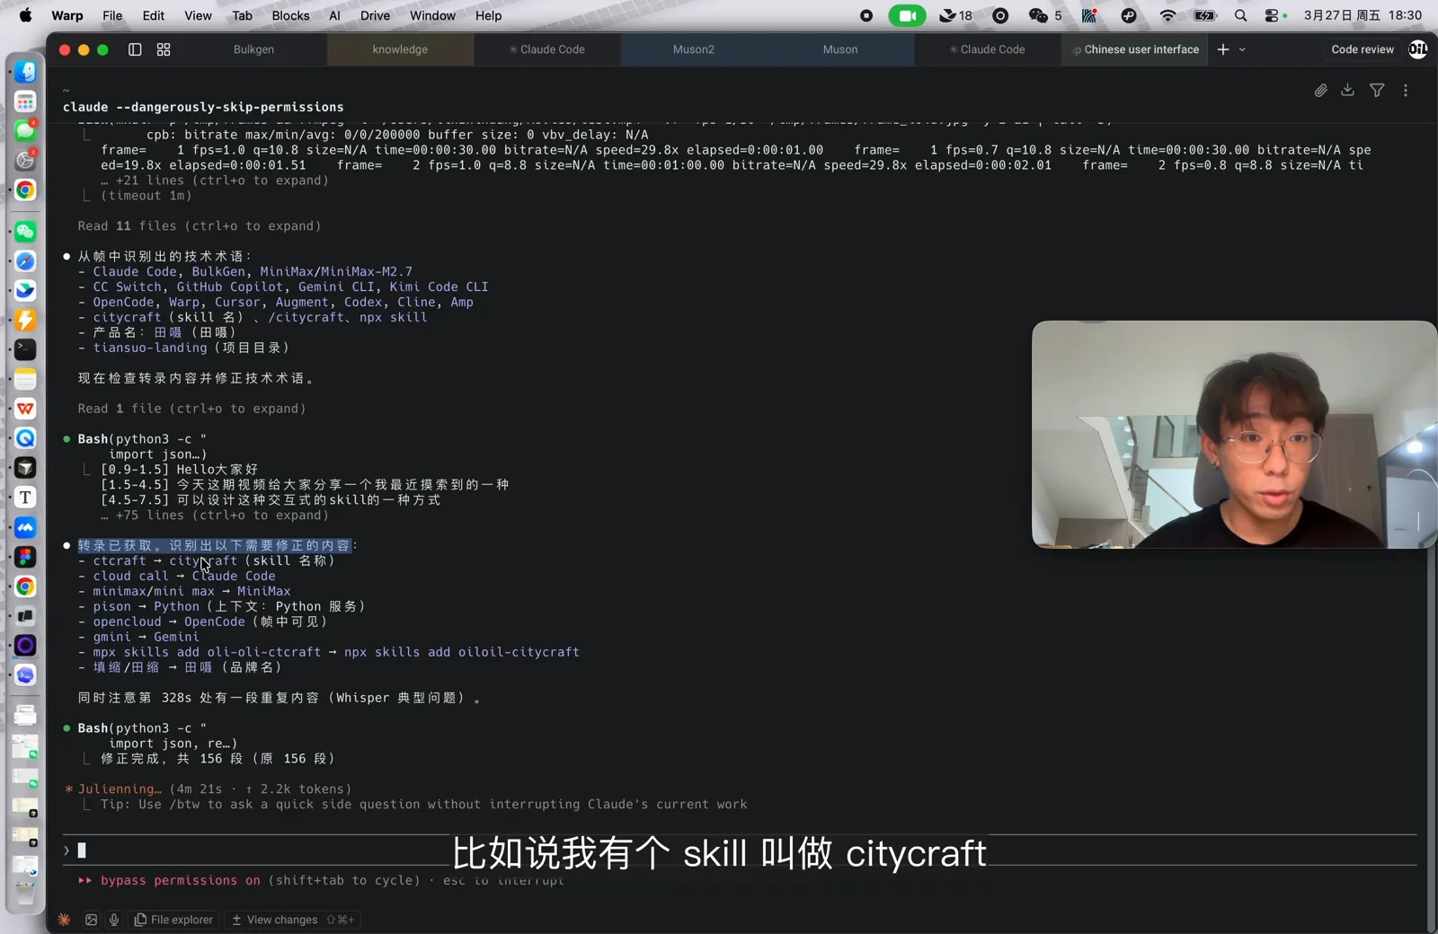Switch to the Bulkgen tab
Screen dimensions: 1438x934
pyautogui.click(x=253, y=49)
